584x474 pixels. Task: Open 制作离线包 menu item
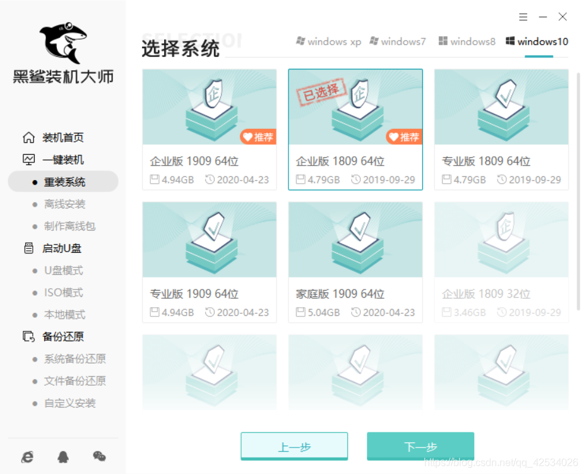pyautogui.click(x=69, y=226)
